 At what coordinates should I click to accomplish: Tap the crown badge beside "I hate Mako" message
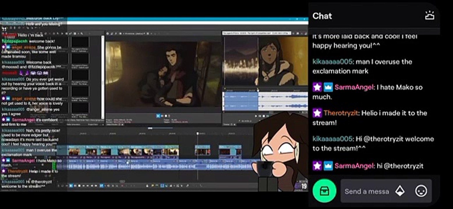click(x=328, y=87)
